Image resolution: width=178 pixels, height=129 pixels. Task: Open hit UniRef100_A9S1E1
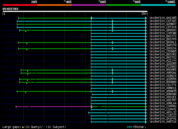tap(163, 97)
